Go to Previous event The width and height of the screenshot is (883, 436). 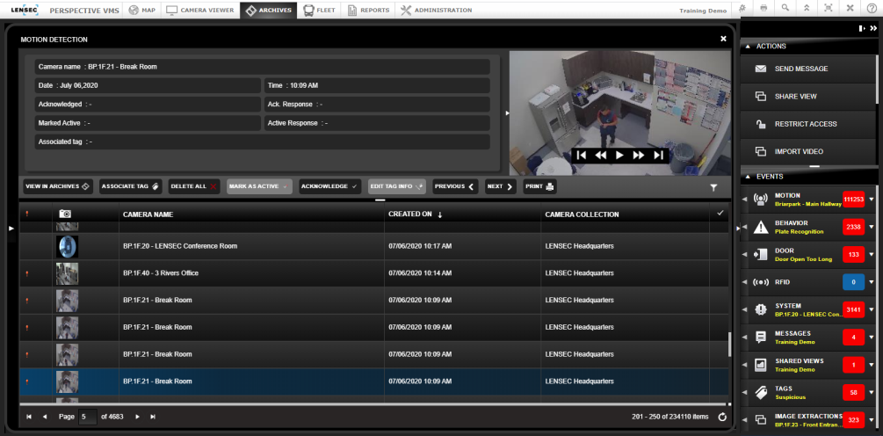(455, 186)
